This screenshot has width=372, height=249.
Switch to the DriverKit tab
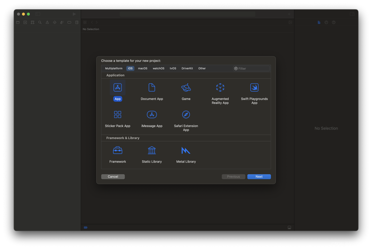pos(187,68)
